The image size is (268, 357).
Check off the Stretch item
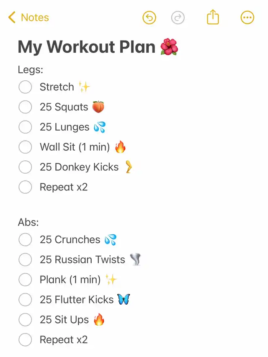coord(25,87)
